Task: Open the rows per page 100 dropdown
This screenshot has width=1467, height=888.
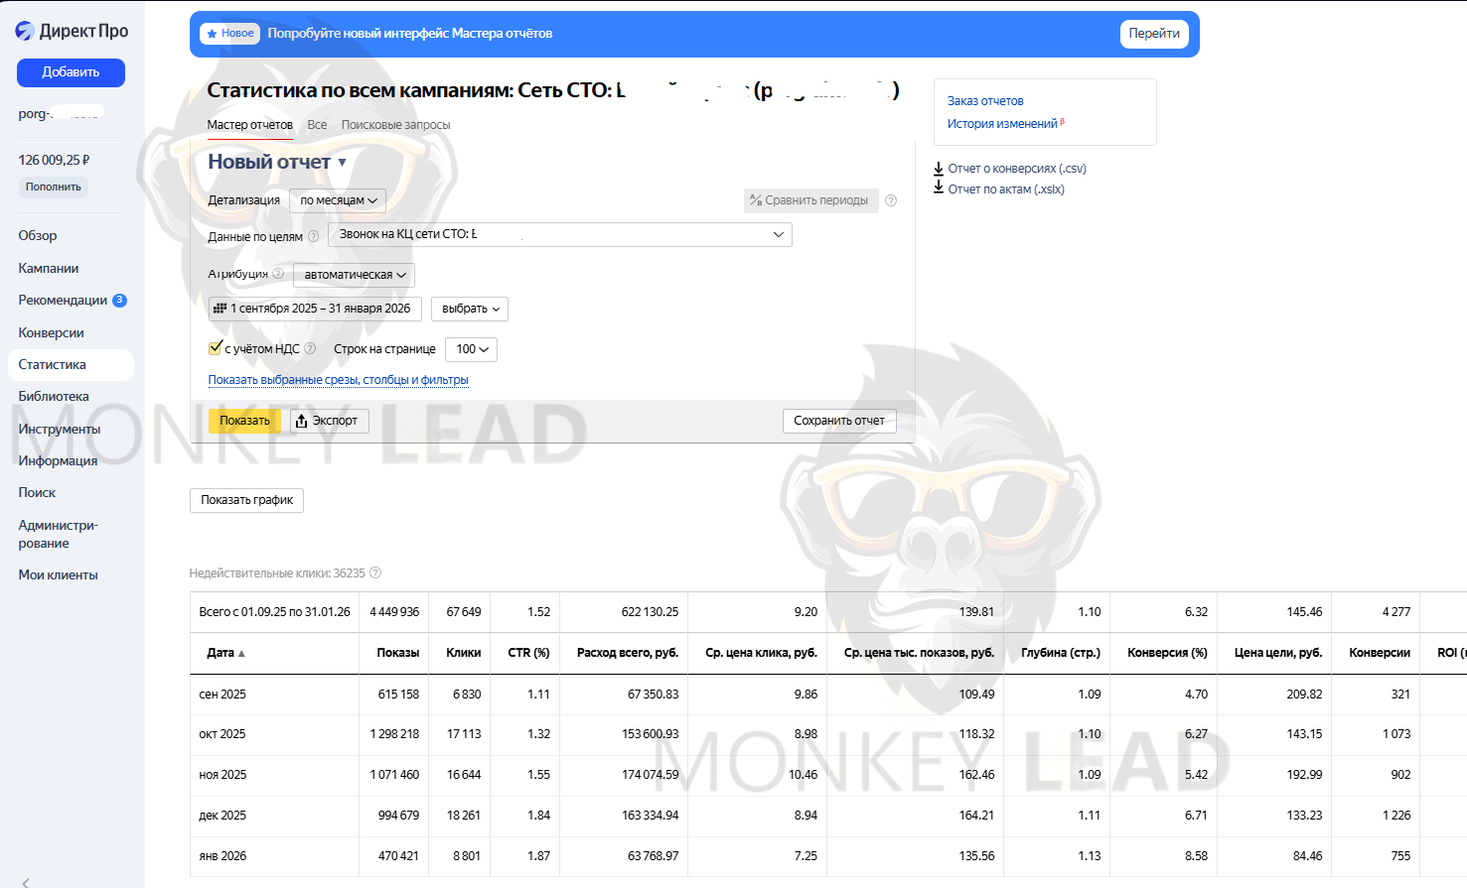Action: coord(472,349)
